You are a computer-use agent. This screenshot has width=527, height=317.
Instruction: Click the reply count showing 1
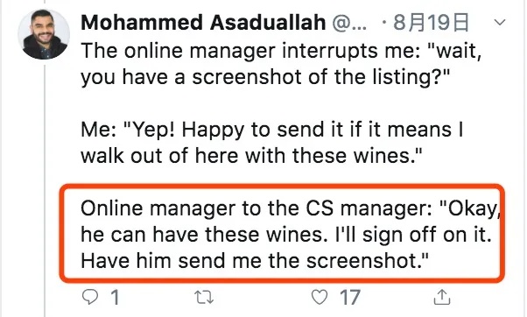[115, 297]
